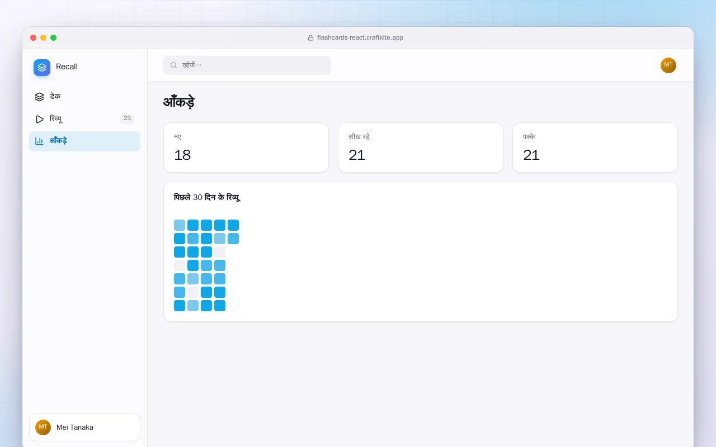Click the flashcards-react.craftkite.app URL
The image size is (716, 447).
click(x=360, y=38)
